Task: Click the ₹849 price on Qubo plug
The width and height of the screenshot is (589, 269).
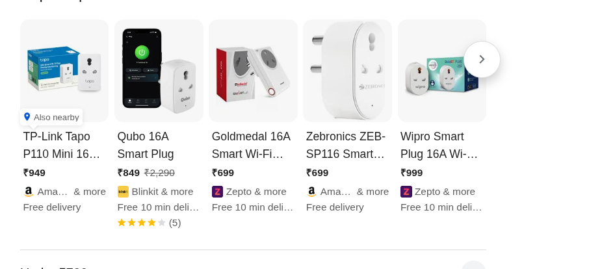Action: click(129, 173)
